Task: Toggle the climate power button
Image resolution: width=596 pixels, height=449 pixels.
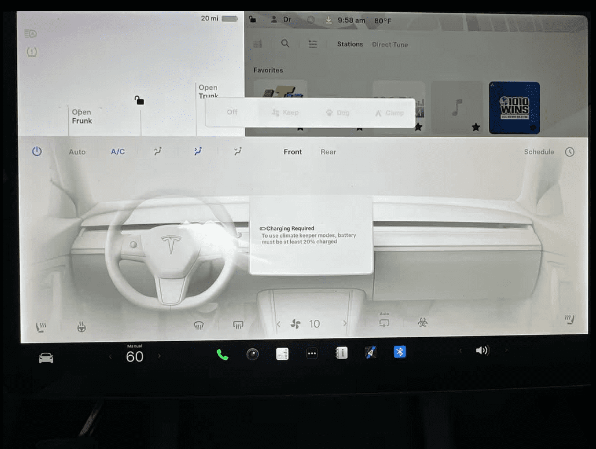Action: coord(37,151)
